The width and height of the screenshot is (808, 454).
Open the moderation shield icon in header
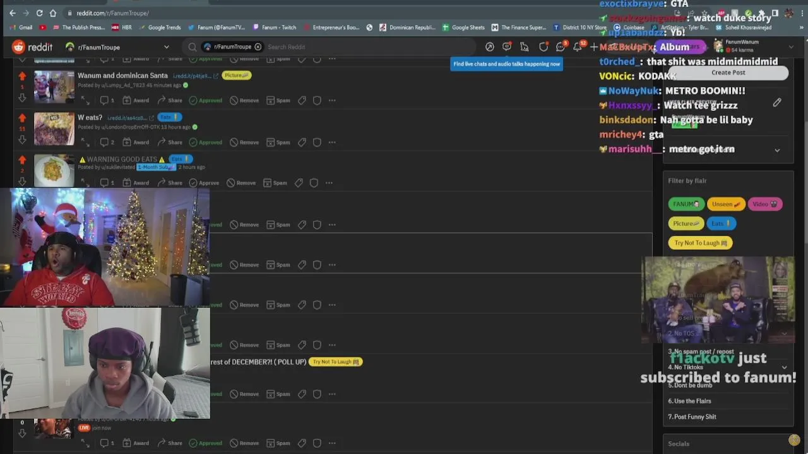click(x=544, y=47)
